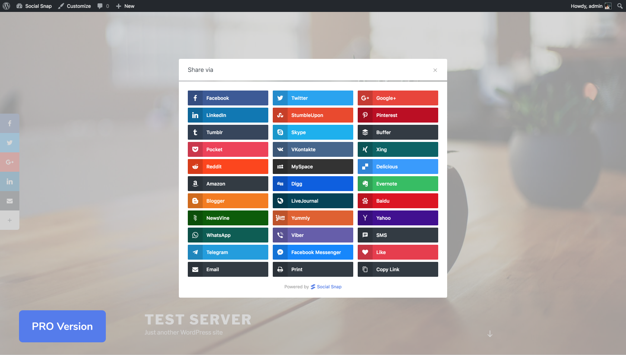
Task: Open the New content menu
Action: coord(125,6)
